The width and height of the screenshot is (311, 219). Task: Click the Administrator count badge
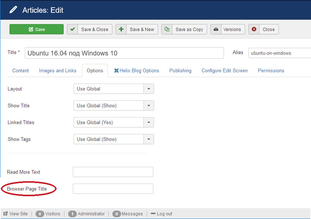tap(72, 214)
